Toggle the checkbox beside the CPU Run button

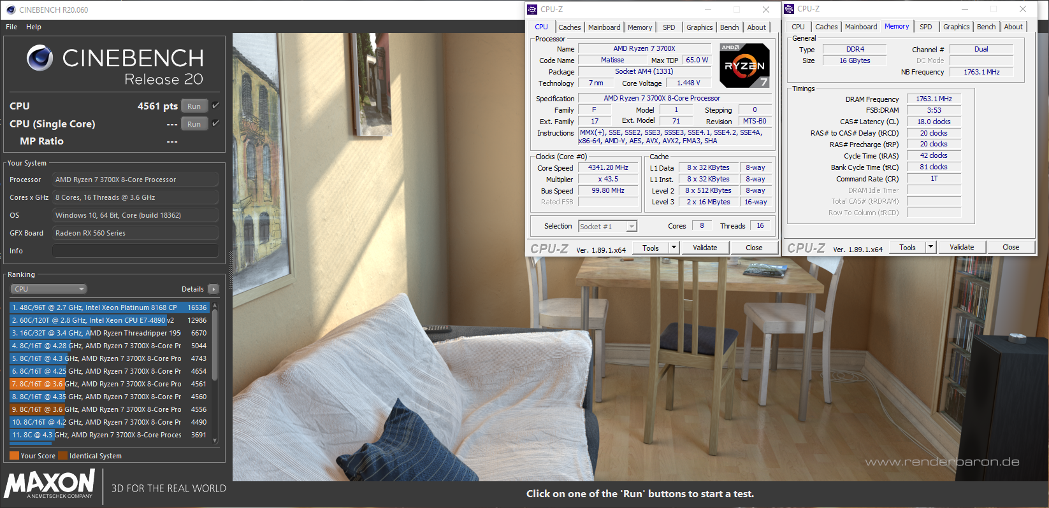pos(216,106)
